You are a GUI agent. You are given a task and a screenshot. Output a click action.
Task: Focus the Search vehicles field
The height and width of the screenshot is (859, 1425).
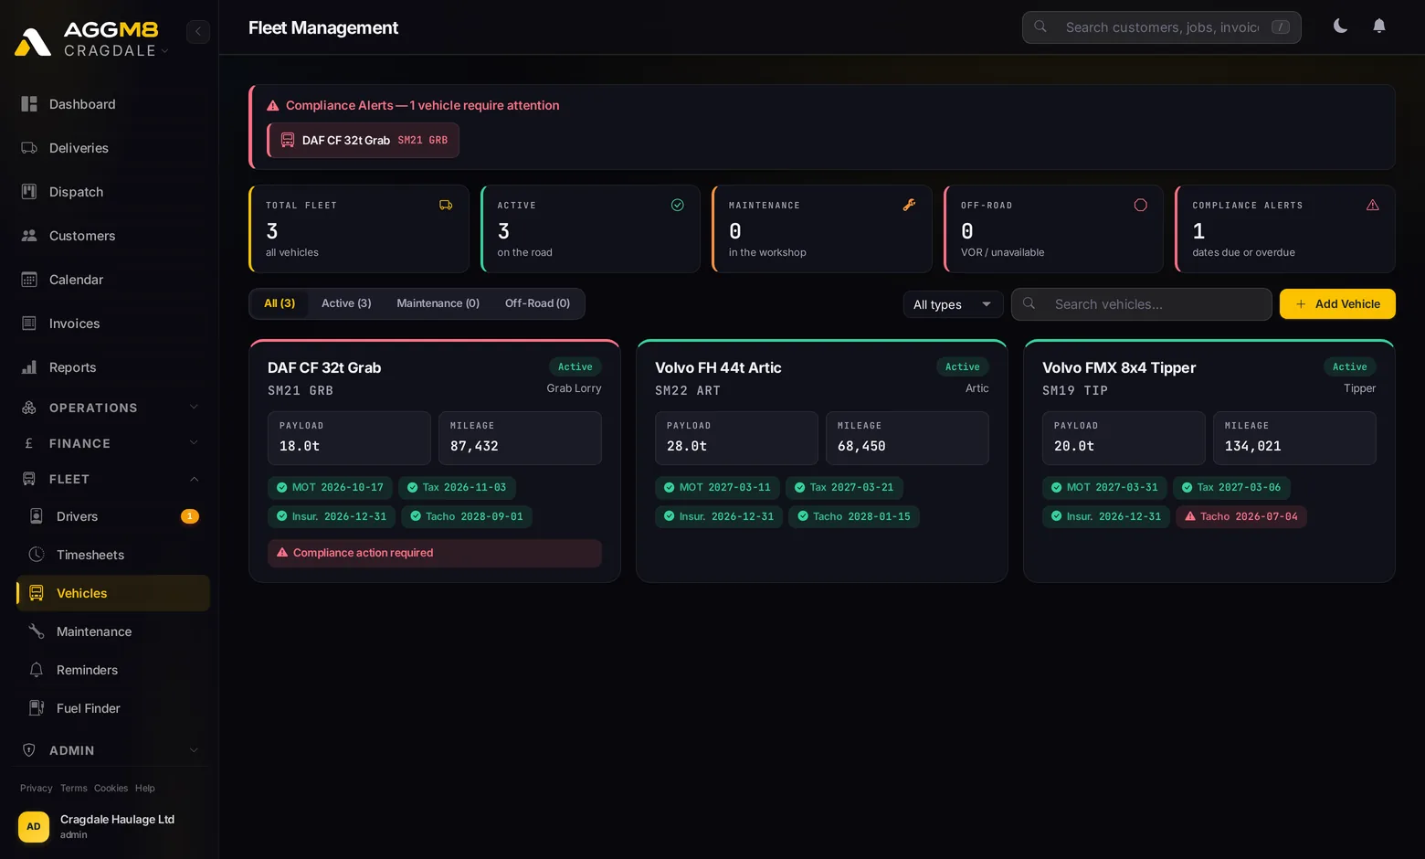[x=1142, y=304]
